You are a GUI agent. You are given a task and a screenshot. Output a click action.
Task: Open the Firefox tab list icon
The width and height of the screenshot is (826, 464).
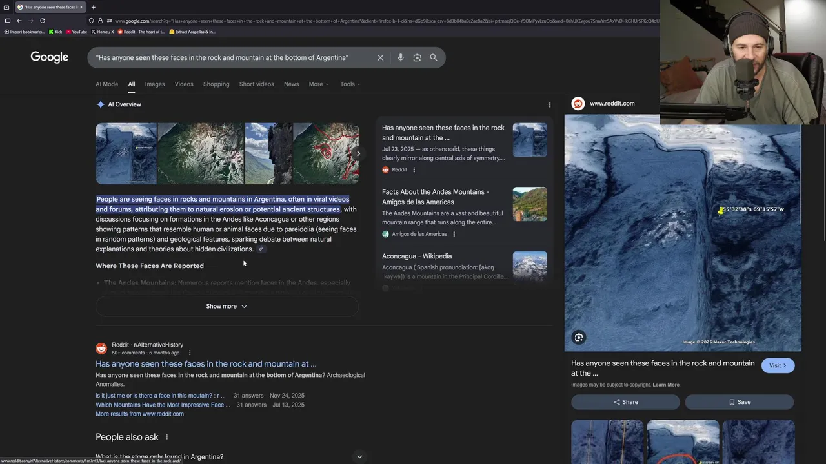8,7
